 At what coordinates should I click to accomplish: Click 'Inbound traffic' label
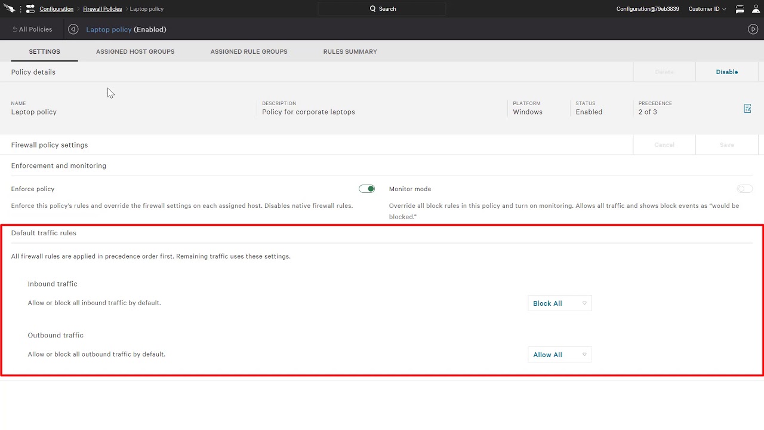tap(53, 284)
